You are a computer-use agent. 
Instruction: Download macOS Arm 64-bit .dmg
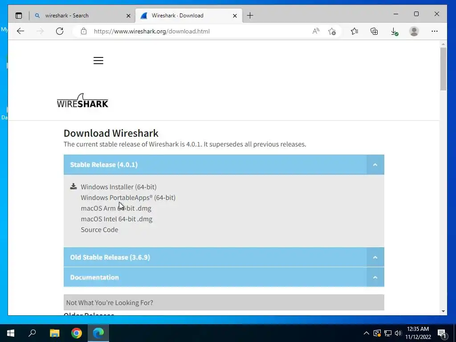point(116,208)
